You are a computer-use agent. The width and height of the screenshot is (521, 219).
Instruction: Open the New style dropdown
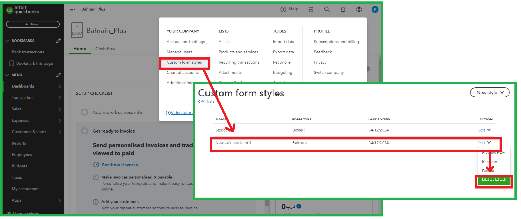tap(490, 92)
